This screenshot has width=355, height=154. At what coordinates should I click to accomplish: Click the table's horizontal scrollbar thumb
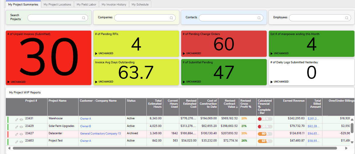point(175,148)
